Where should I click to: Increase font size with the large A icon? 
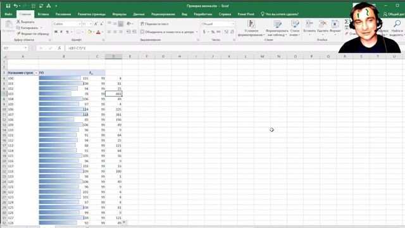(x=96, y=24)
